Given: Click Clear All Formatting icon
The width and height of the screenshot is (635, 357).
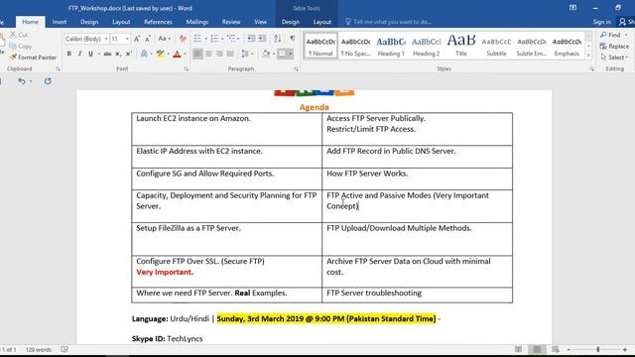Looking at the screenshot, I should coord(183,39).
